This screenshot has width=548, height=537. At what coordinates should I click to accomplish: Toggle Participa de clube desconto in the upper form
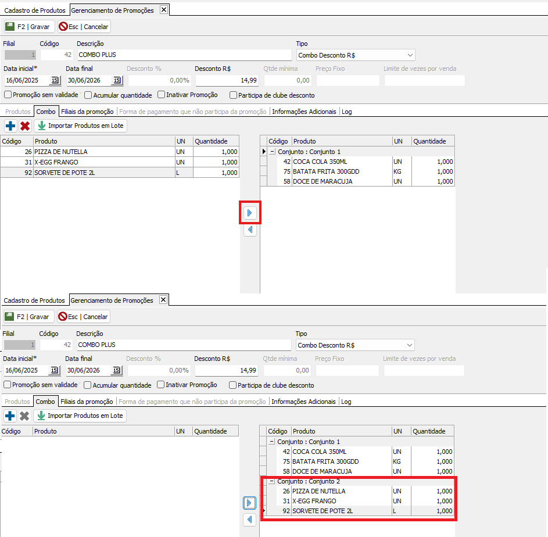pos(234,95)
